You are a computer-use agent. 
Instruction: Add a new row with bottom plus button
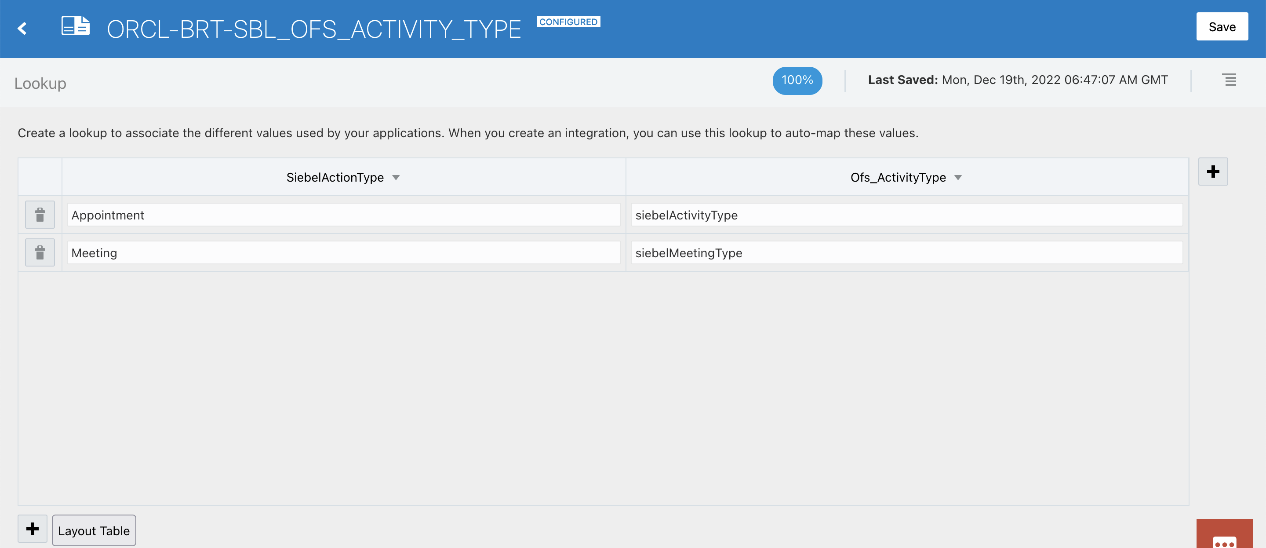33,529
